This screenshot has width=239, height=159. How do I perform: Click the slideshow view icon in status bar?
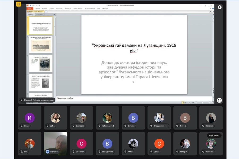189,102
